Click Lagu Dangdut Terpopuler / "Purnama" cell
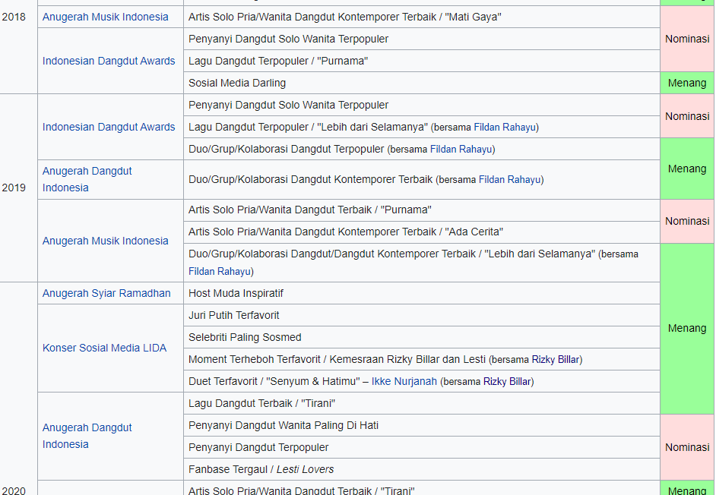 (x=422, y=61)
